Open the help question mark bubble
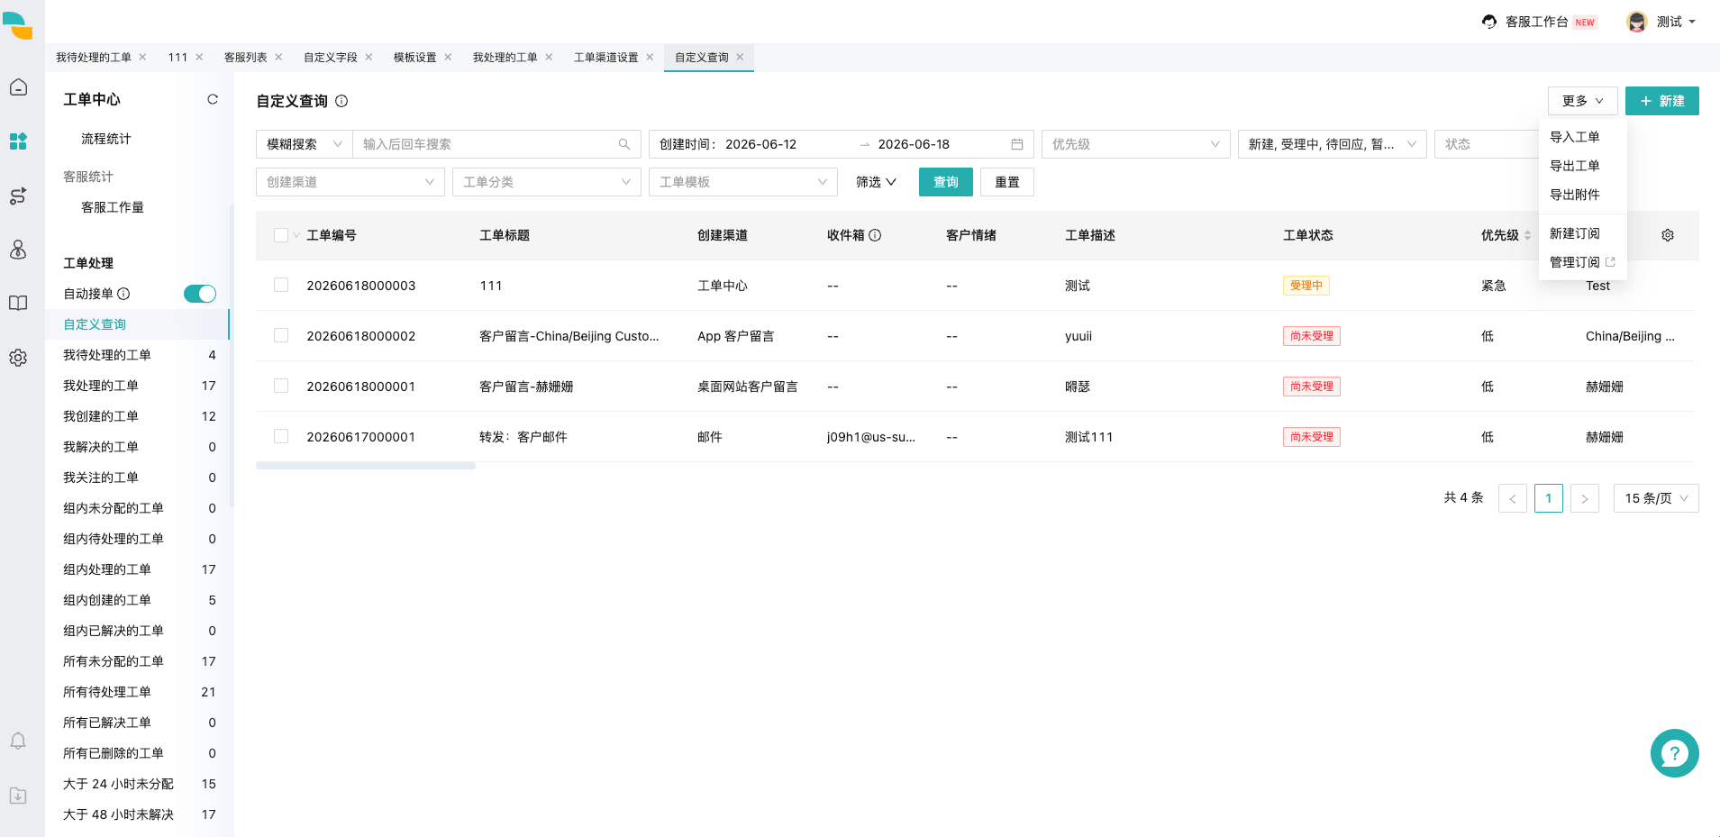The height and width of the screenshot is (837, 1720). tap(1675, 753)
